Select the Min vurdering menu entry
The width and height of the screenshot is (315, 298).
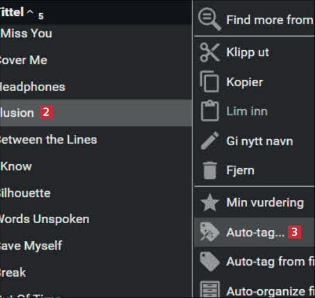(x=254, y=202)
